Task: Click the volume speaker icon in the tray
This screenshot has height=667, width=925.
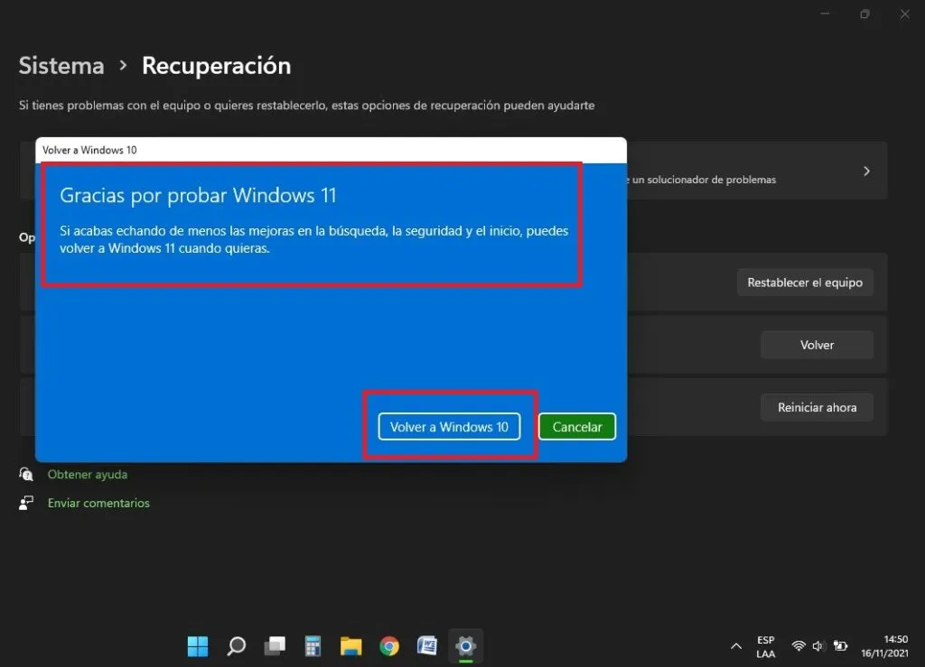Action: tap(818, 645)
